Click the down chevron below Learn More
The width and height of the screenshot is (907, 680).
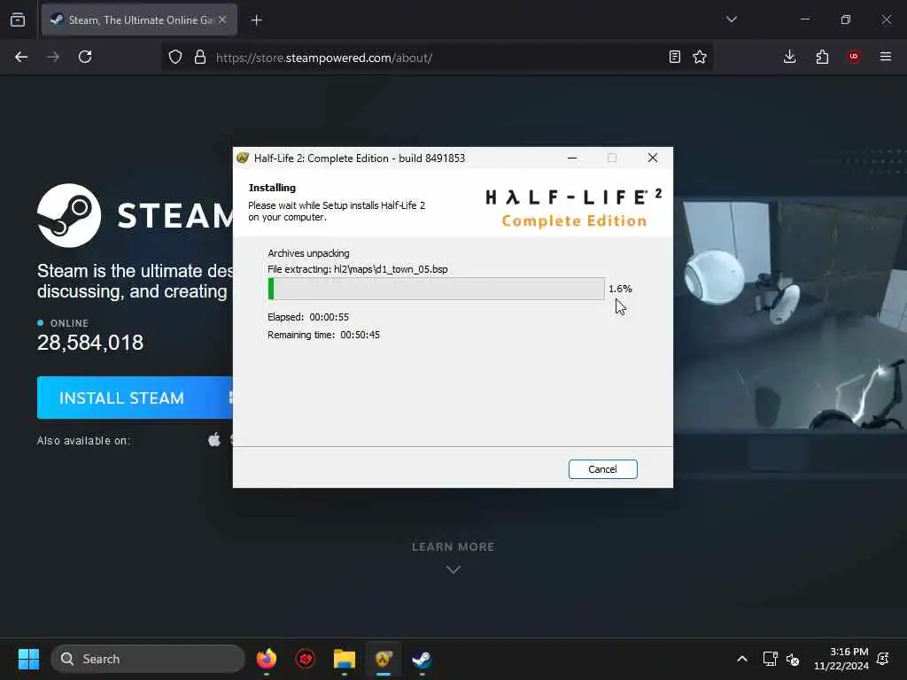[x=453, y=569]
